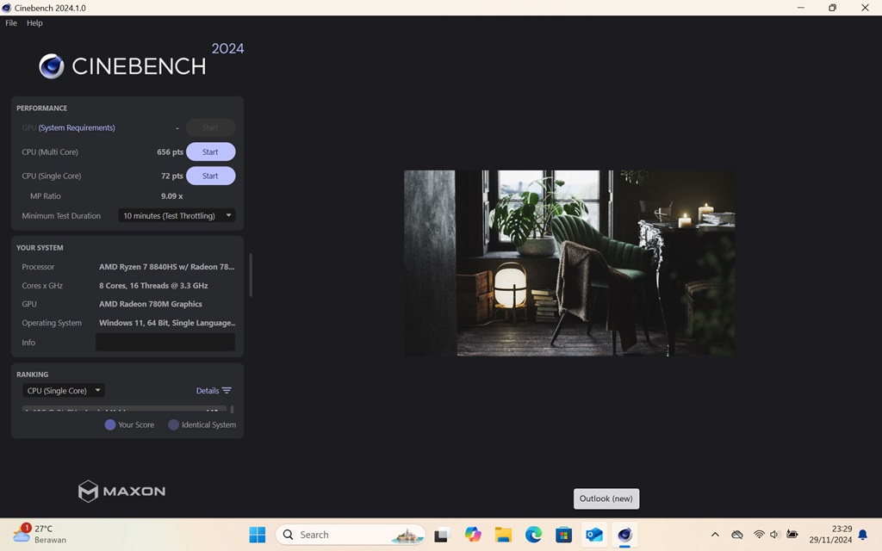882x551 pixels.
Task: Open the notifications bell icon
Action: (863, 535)
